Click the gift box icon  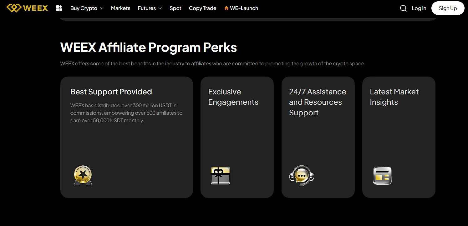point(221,175)
